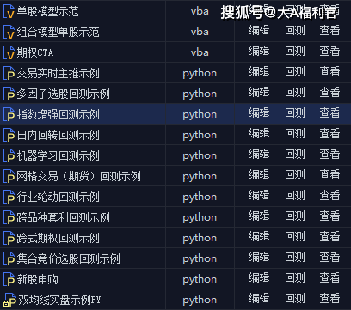
Task: Click the Python file icon for 交易实时主推示例
Action: [x=9, y=73]
